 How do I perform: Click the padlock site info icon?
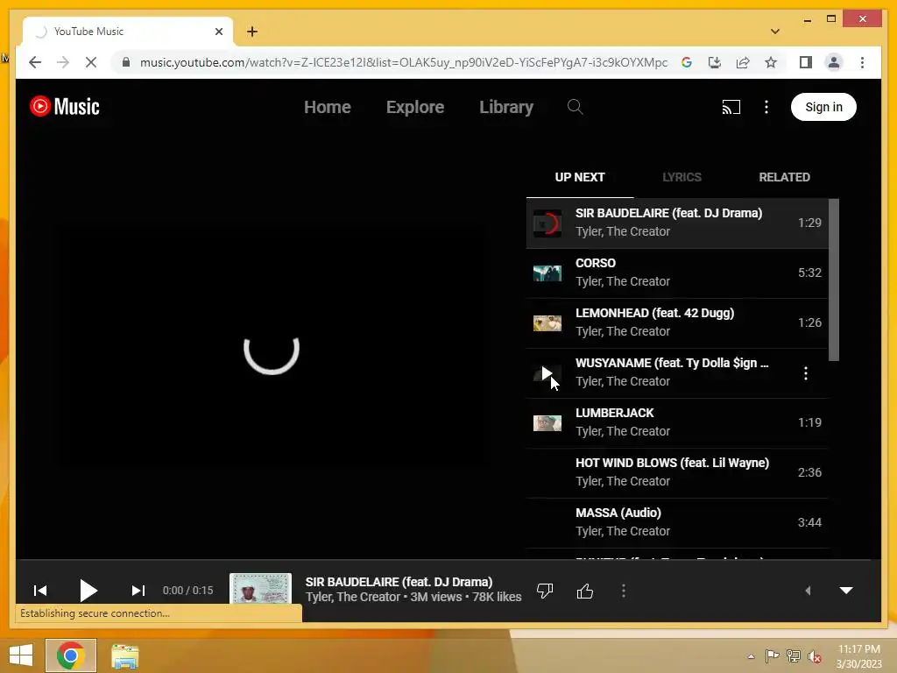pos(126,62)
